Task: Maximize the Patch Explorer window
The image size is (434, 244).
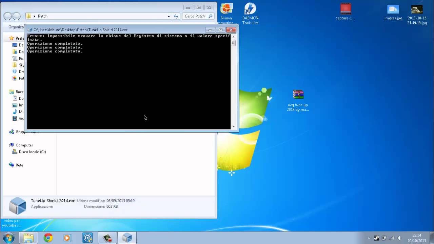Action: [199, 7]
